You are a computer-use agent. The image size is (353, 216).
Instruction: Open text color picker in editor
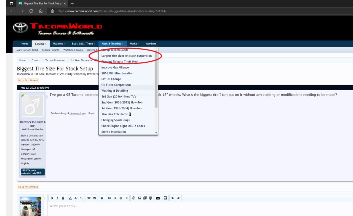(70, 198)
